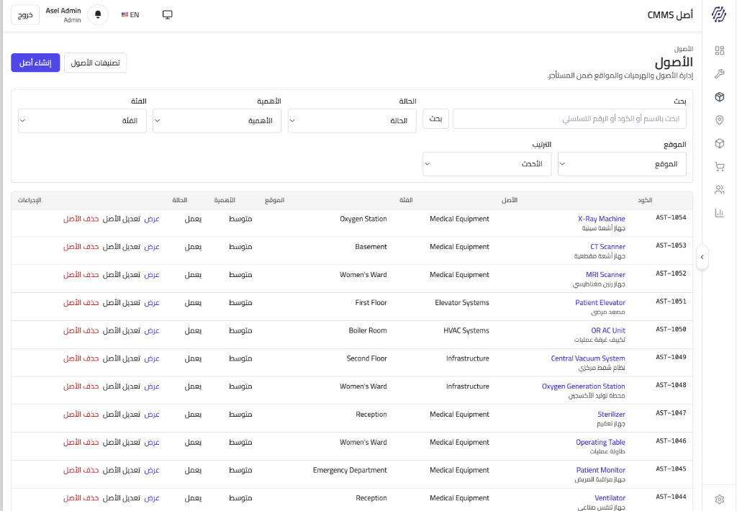The height and width of the screenshot is (511, 737).
Task: Open the shopping cart icon in sidebar
Action: tap(719, 166)
